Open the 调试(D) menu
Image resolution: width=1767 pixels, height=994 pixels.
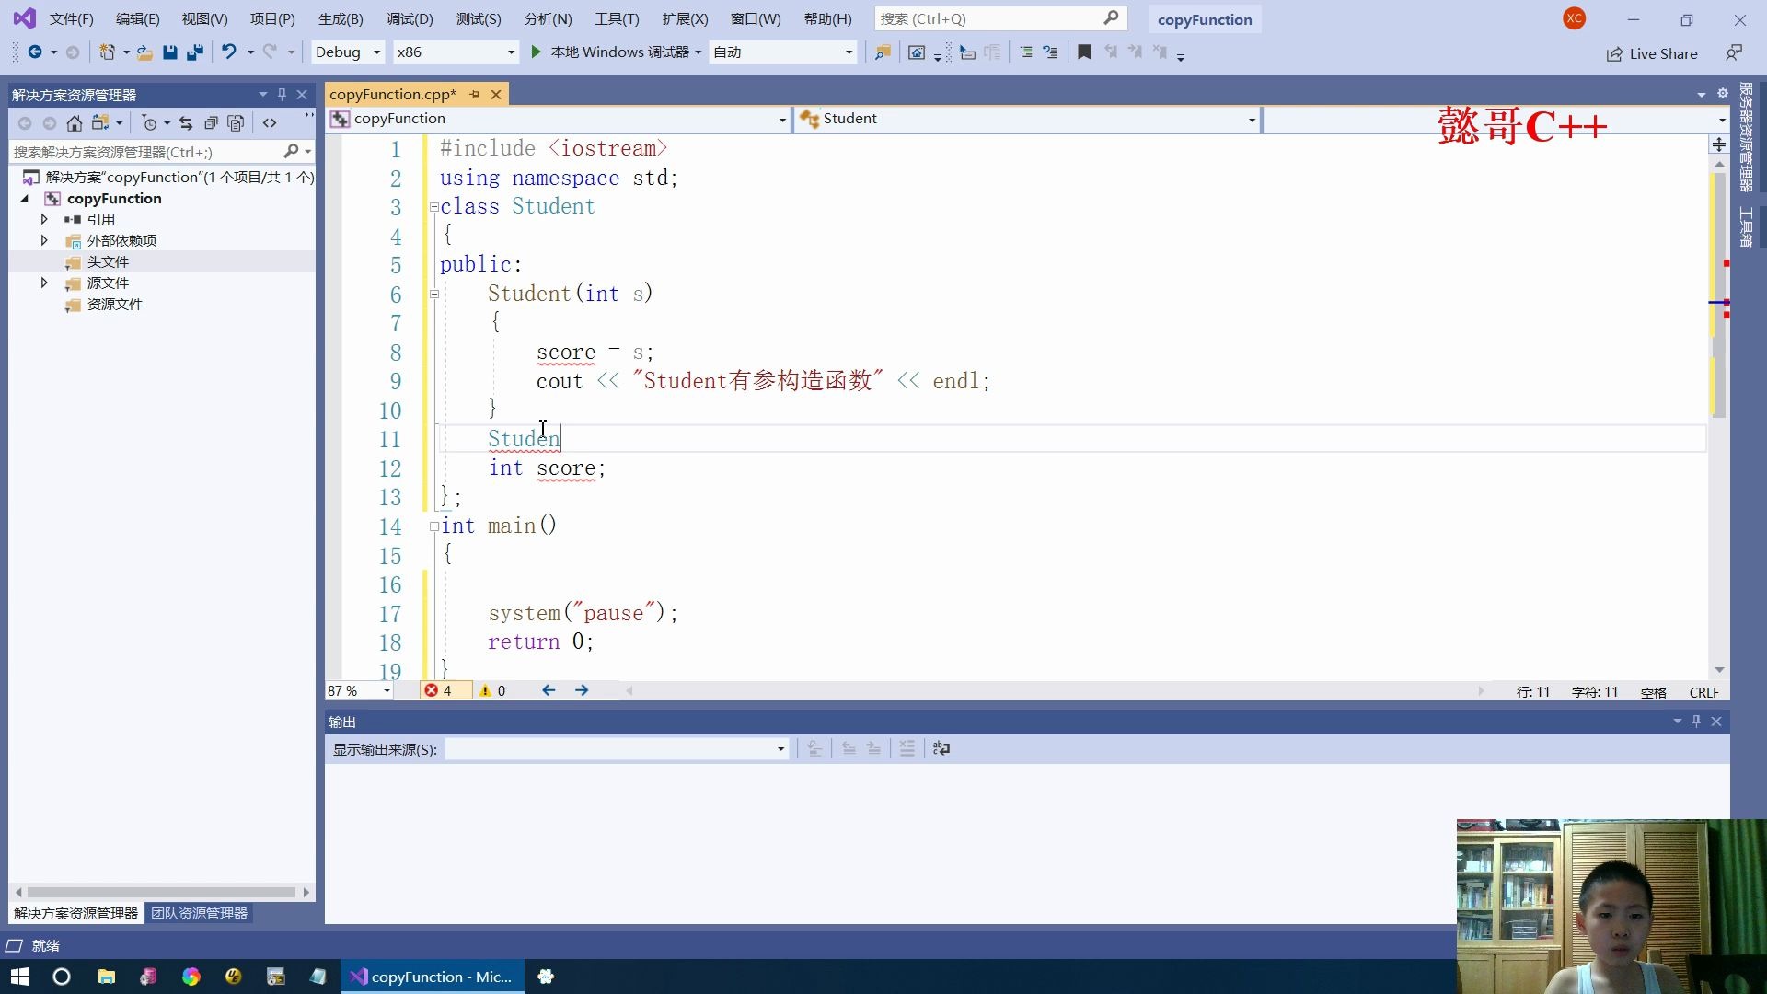click(x=409, y=18)
